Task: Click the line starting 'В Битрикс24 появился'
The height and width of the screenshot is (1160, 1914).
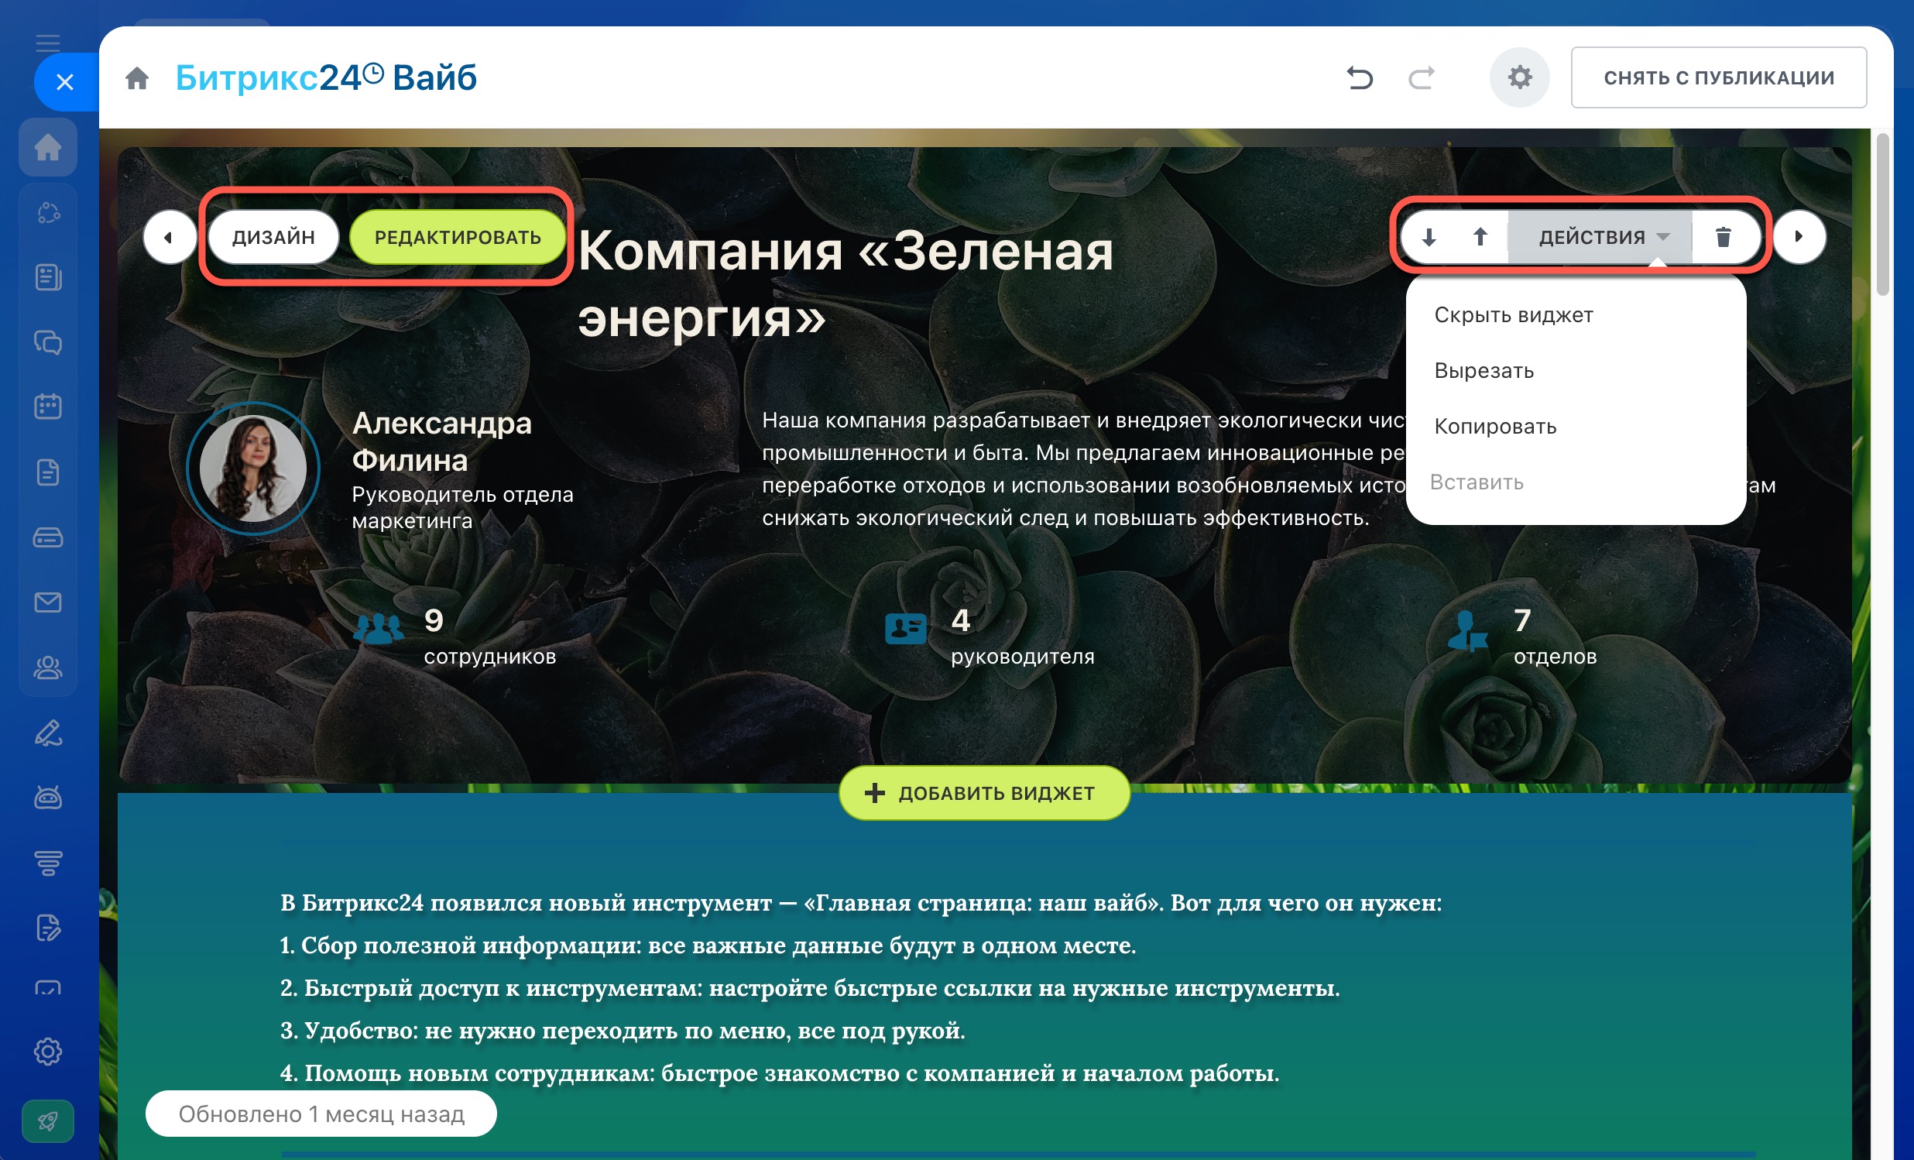Action: pyautogui.click(x=861, y=903)
